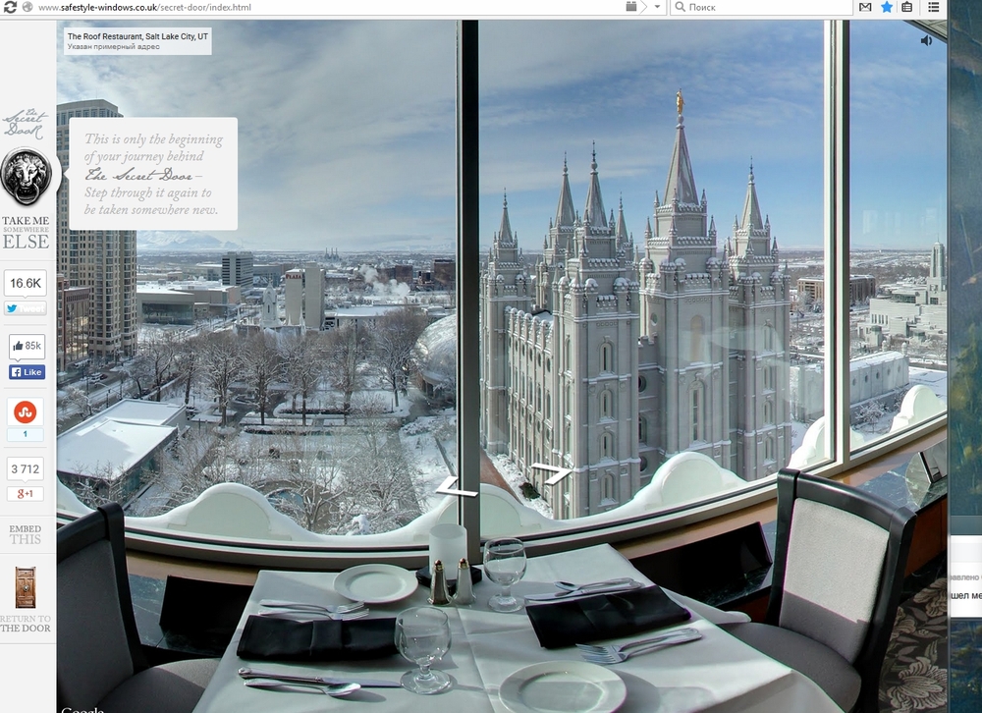The height and width of the screenshot is (713, 982).
Task: Open the mail envelope toolbar icon
Action: pyautogui.click(x=865, y=7)
